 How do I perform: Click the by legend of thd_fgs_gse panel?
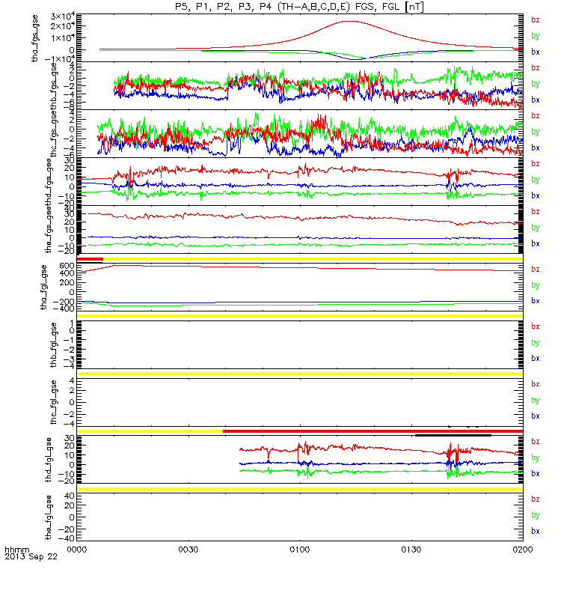pyautogui.click(x=536, y=180)
